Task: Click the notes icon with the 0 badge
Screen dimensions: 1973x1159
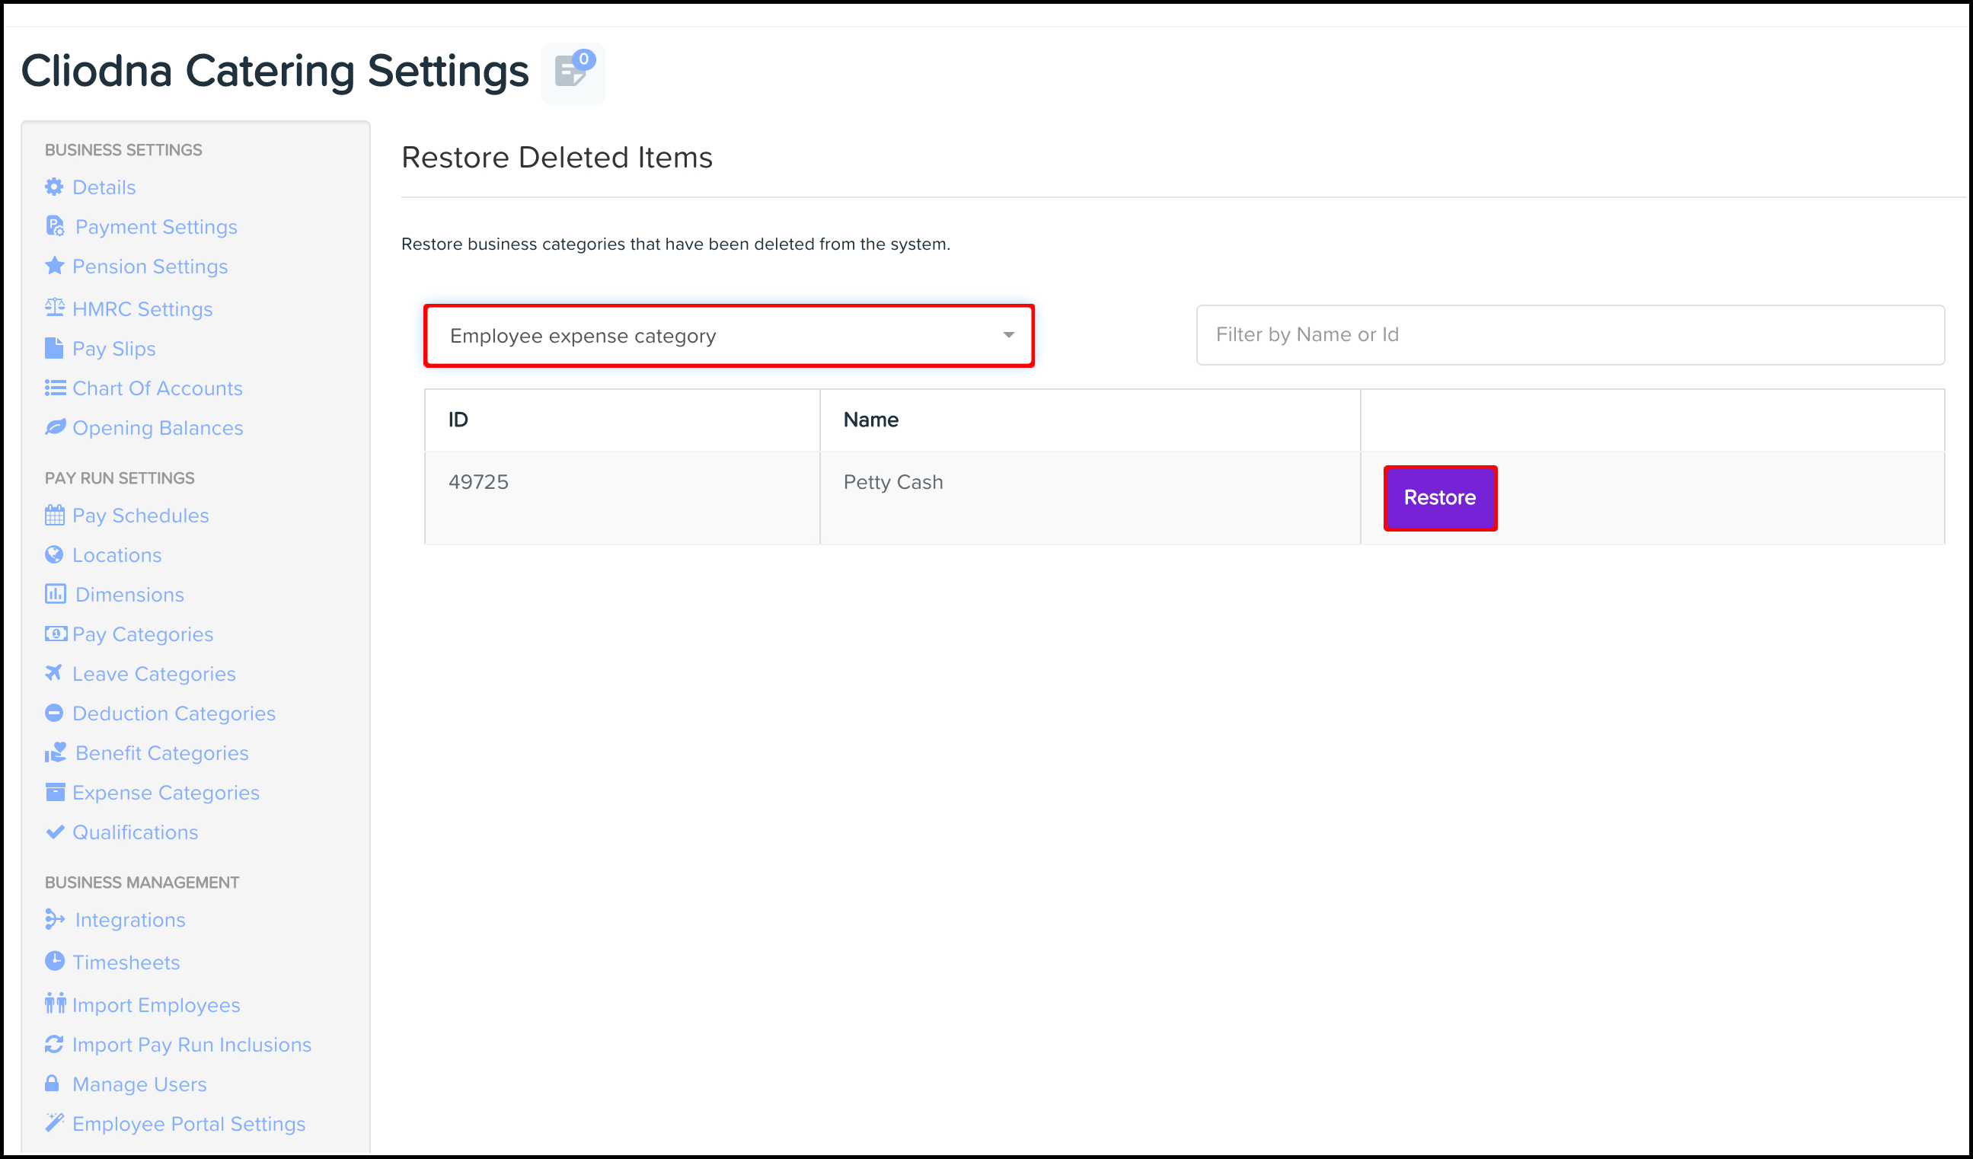Action: point(573,72)
